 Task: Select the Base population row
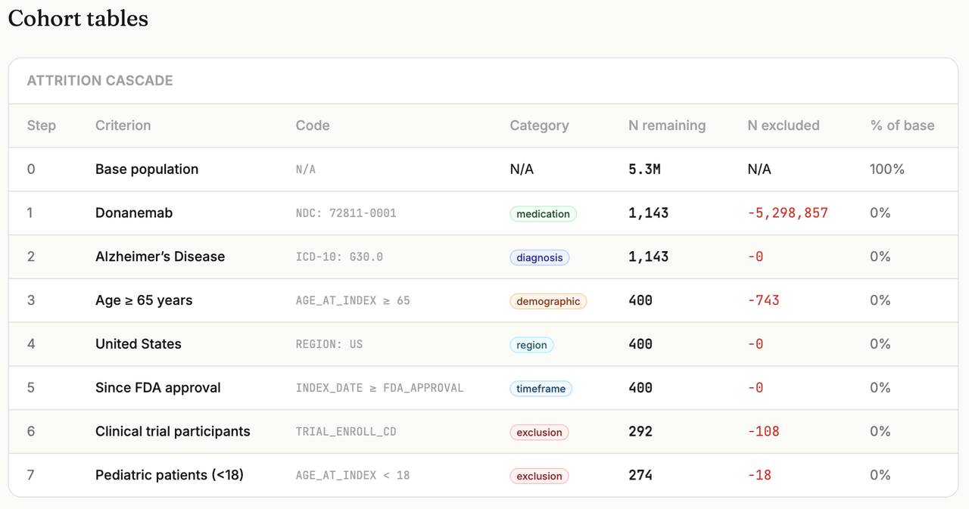click(484, 169)
